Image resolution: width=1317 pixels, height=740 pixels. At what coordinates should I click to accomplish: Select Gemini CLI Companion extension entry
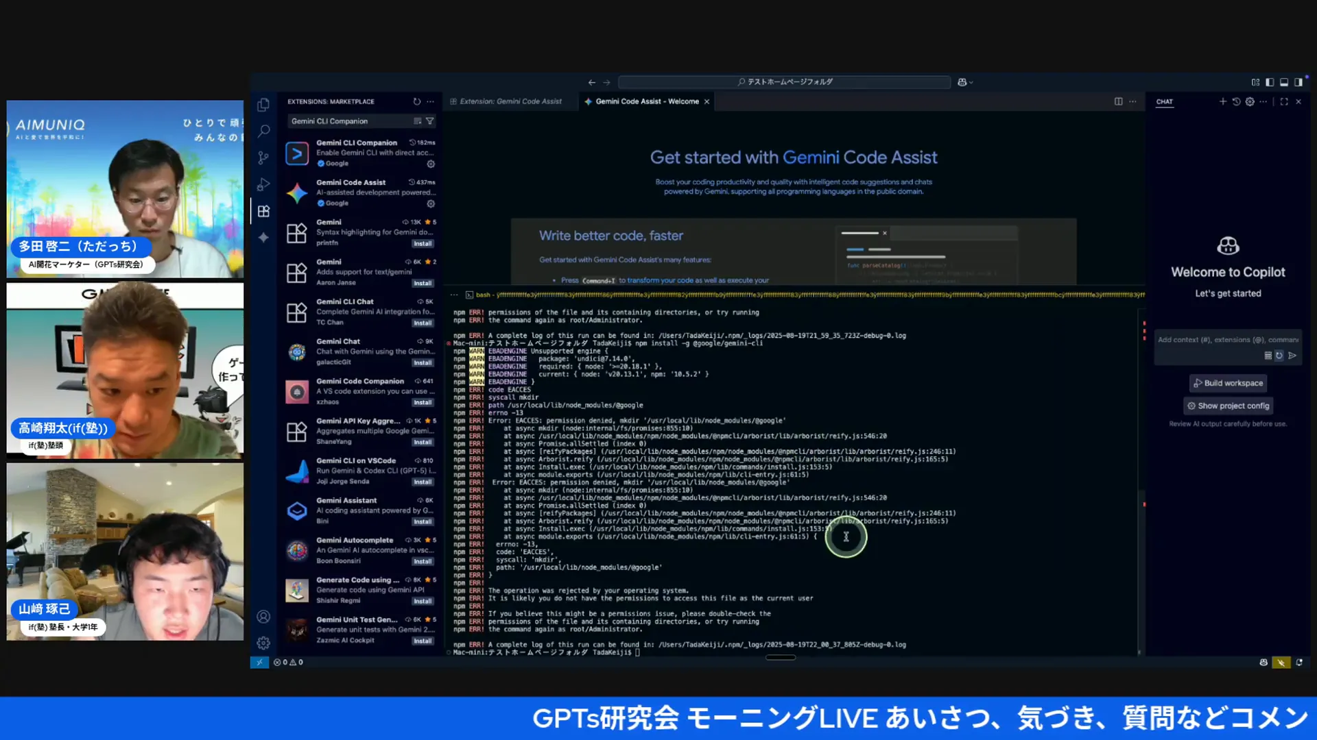click(x=360, y=153)
